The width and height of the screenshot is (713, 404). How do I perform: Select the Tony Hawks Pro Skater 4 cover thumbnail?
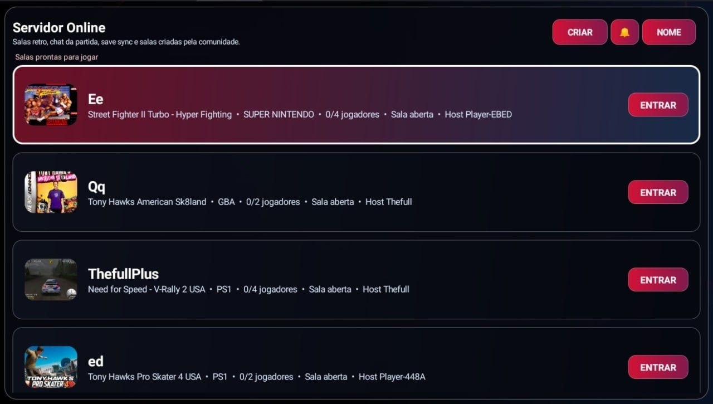[x=51, y=367]
